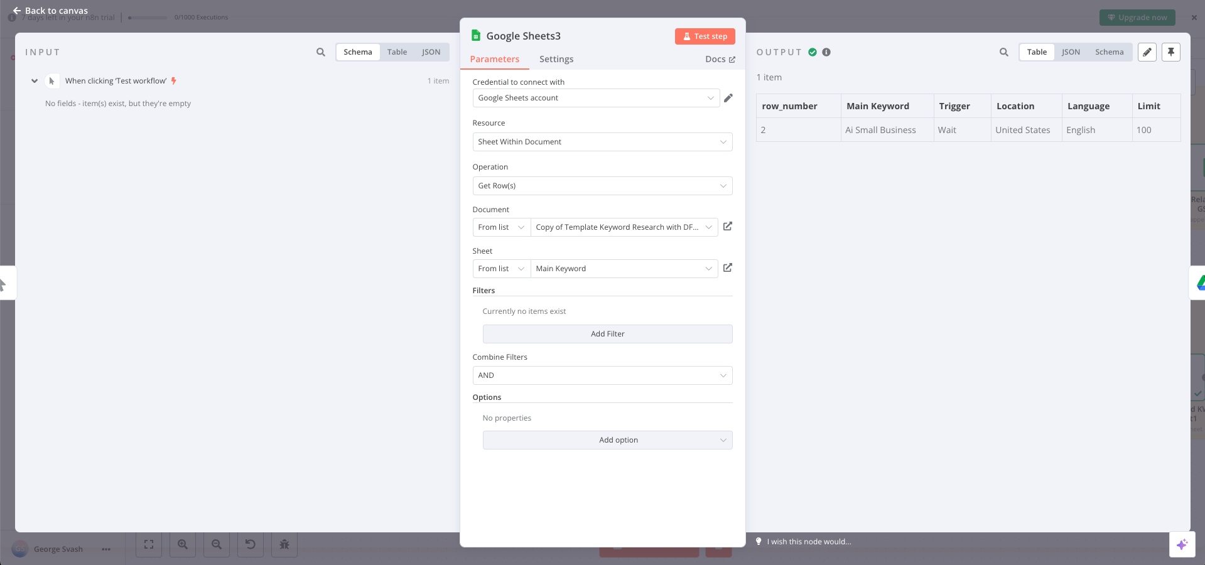
Task: Open the Combine Filters AND dropdown
Action: (x=602, y=375)
